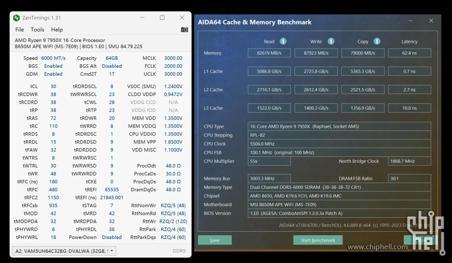Click the MCLK value 3000.00

[173, 58]
